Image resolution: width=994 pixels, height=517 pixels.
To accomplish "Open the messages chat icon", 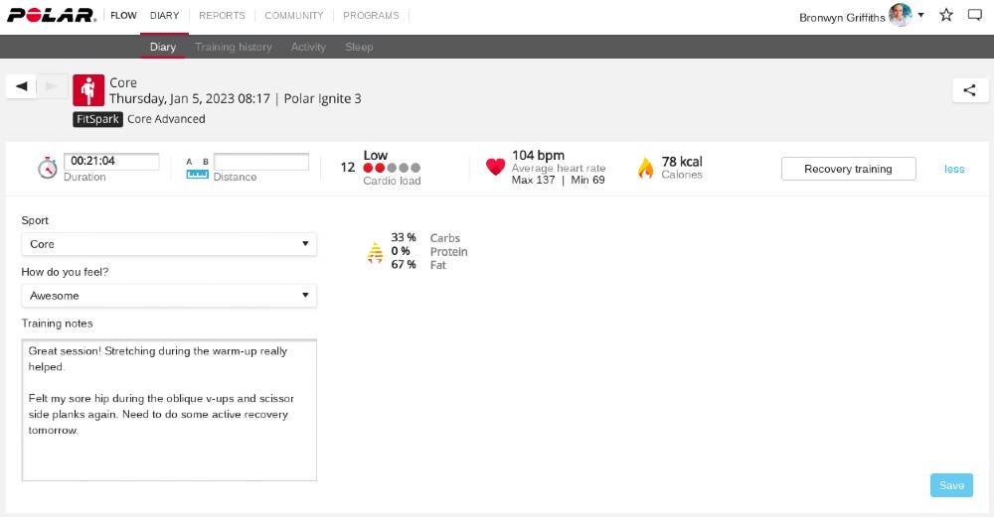I will 974,15.
